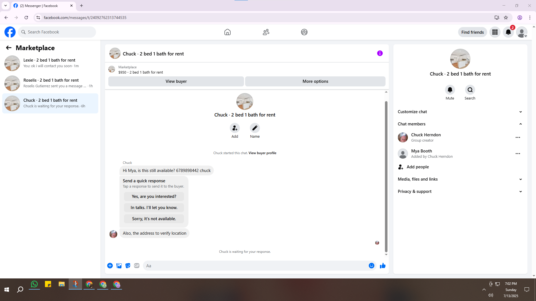Viewport: 536px width, 301px height.
Task: Click the Search conversation icon
Action: pos(470,90)
